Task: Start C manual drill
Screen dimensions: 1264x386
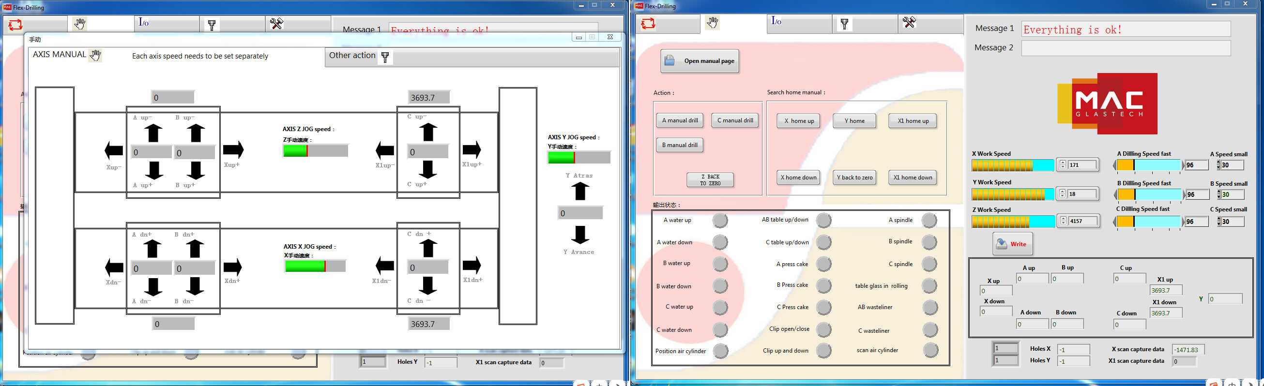Action: pos(735,120)
